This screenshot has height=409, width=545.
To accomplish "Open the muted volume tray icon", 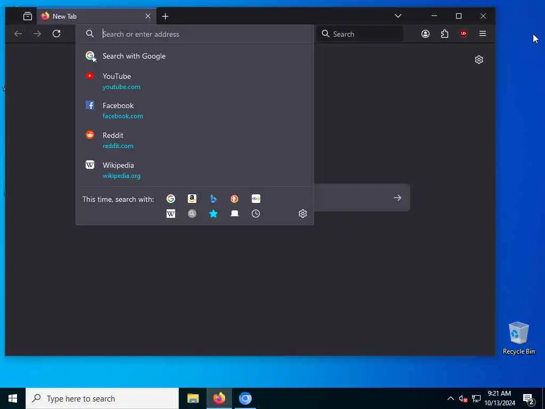I will coord(463,399).
